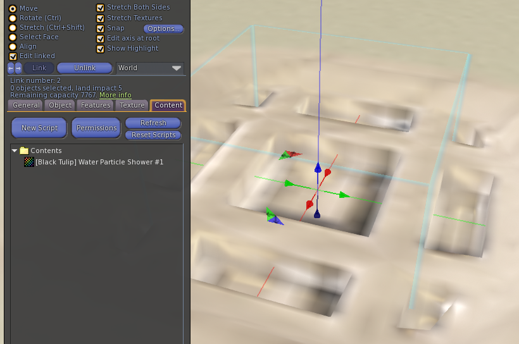This screenshot has width=519, height=344.
Task: Disable the Snap checkbox
Action: (100, 28)
